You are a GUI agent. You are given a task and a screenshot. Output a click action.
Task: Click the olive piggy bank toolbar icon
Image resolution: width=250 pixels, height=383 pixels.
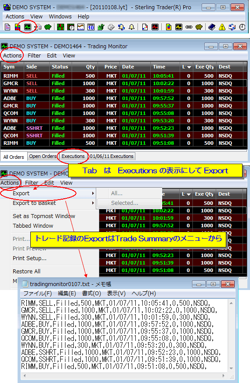point(199,27)
